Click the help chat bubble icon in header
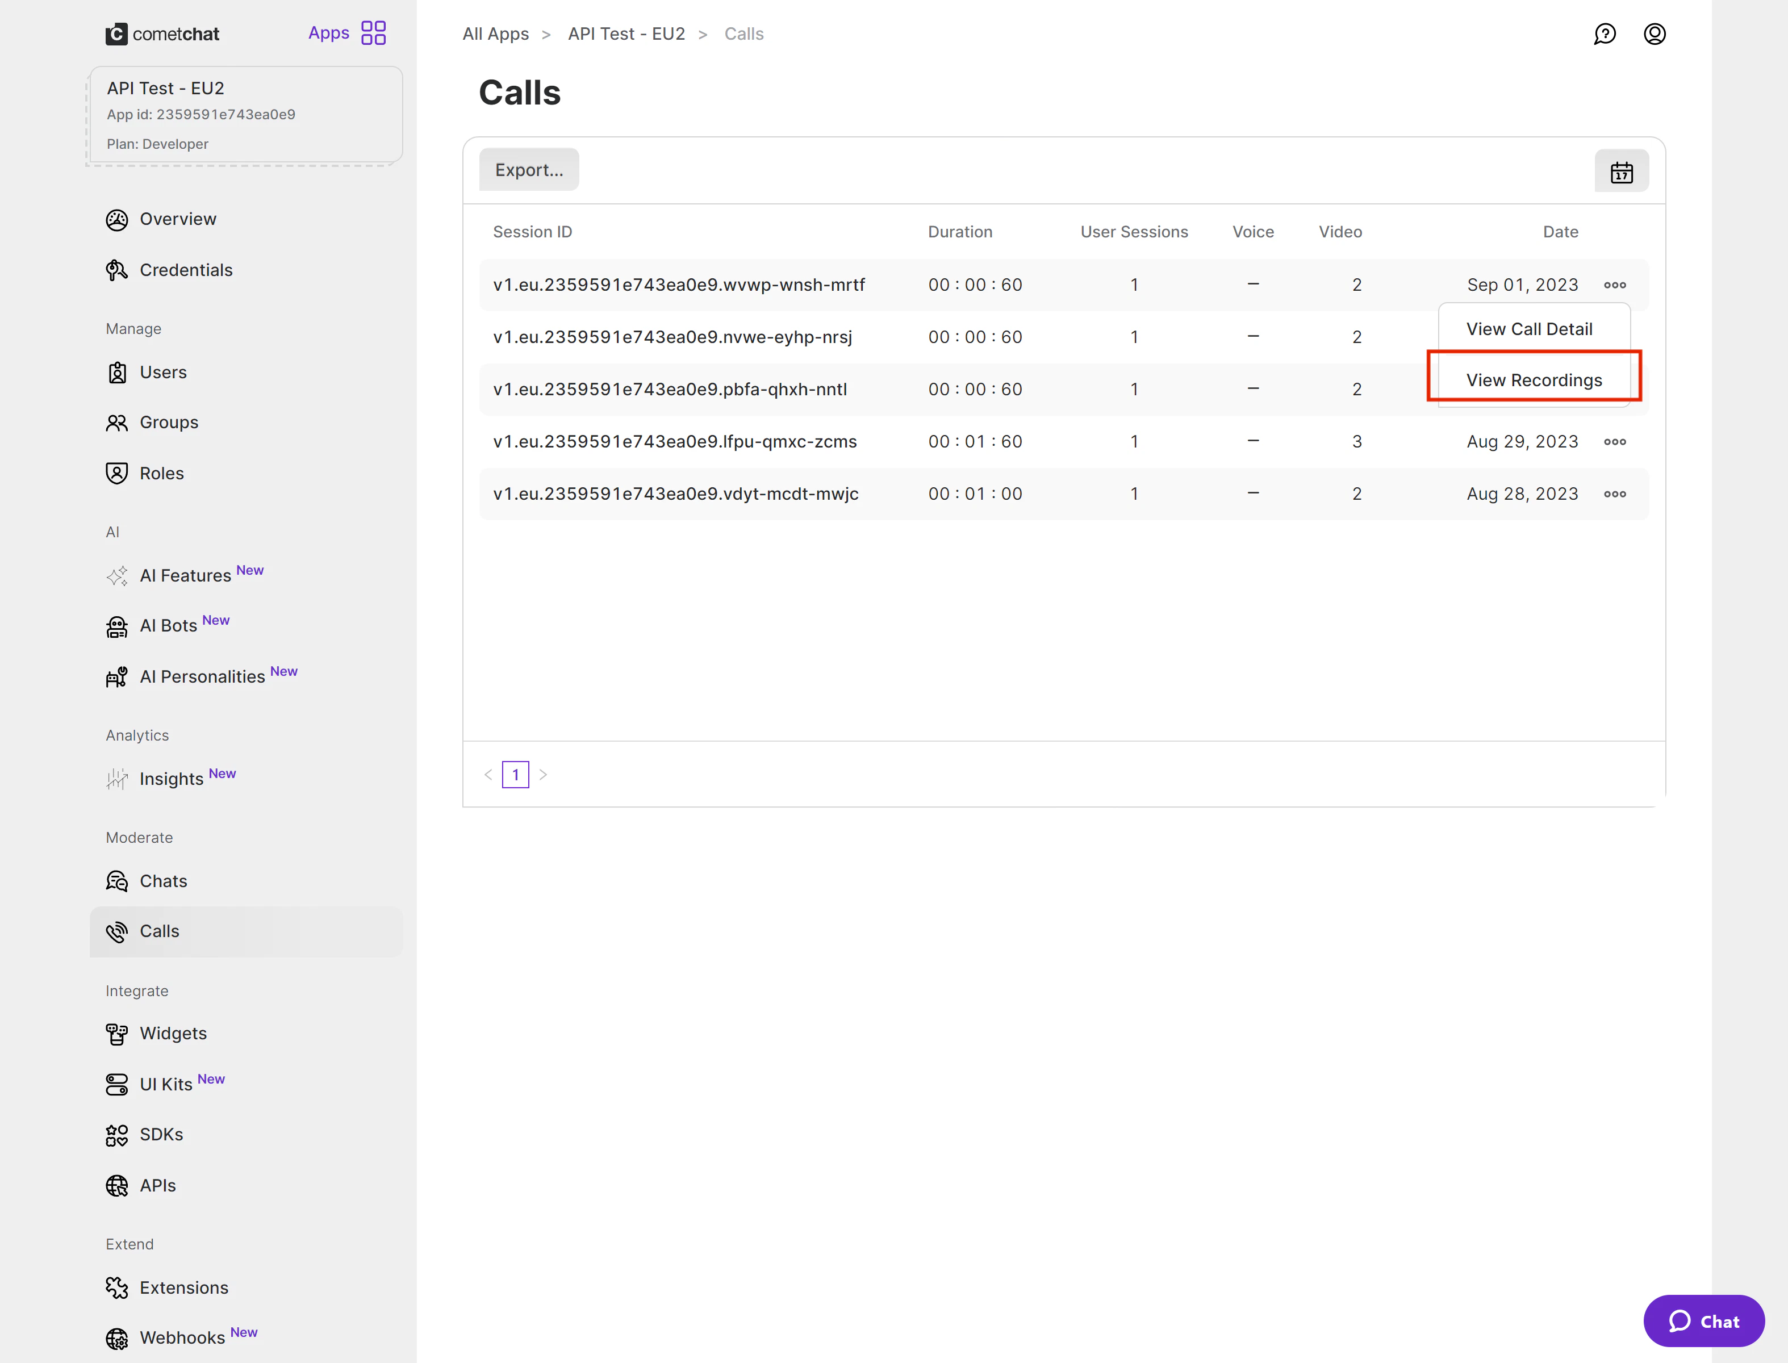The width and height of the screenshot is (1788, 1363). click(x=1604, y=34)
